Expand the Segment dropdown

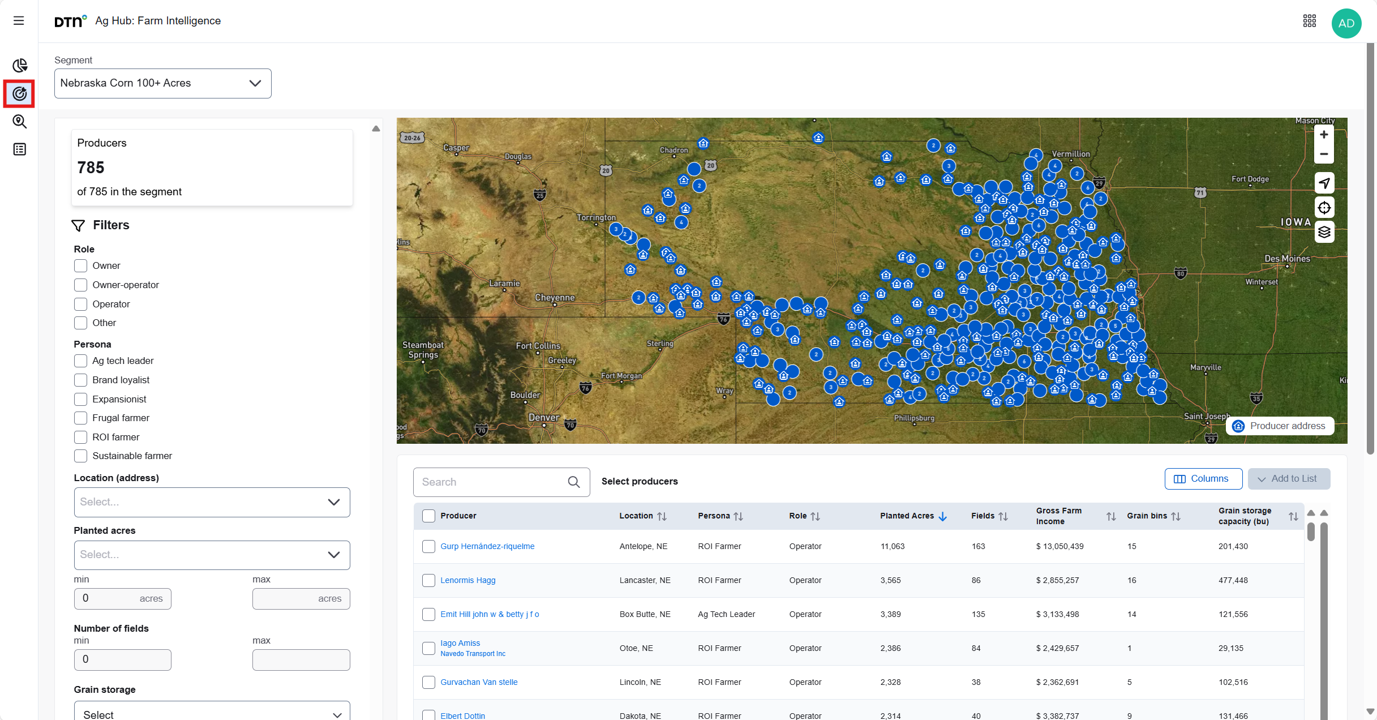pyautogui.click(x=162, y=83)
